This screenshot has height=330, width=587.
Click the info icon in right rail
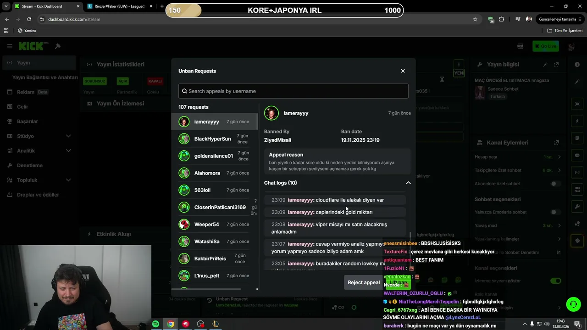pos(577,65)
